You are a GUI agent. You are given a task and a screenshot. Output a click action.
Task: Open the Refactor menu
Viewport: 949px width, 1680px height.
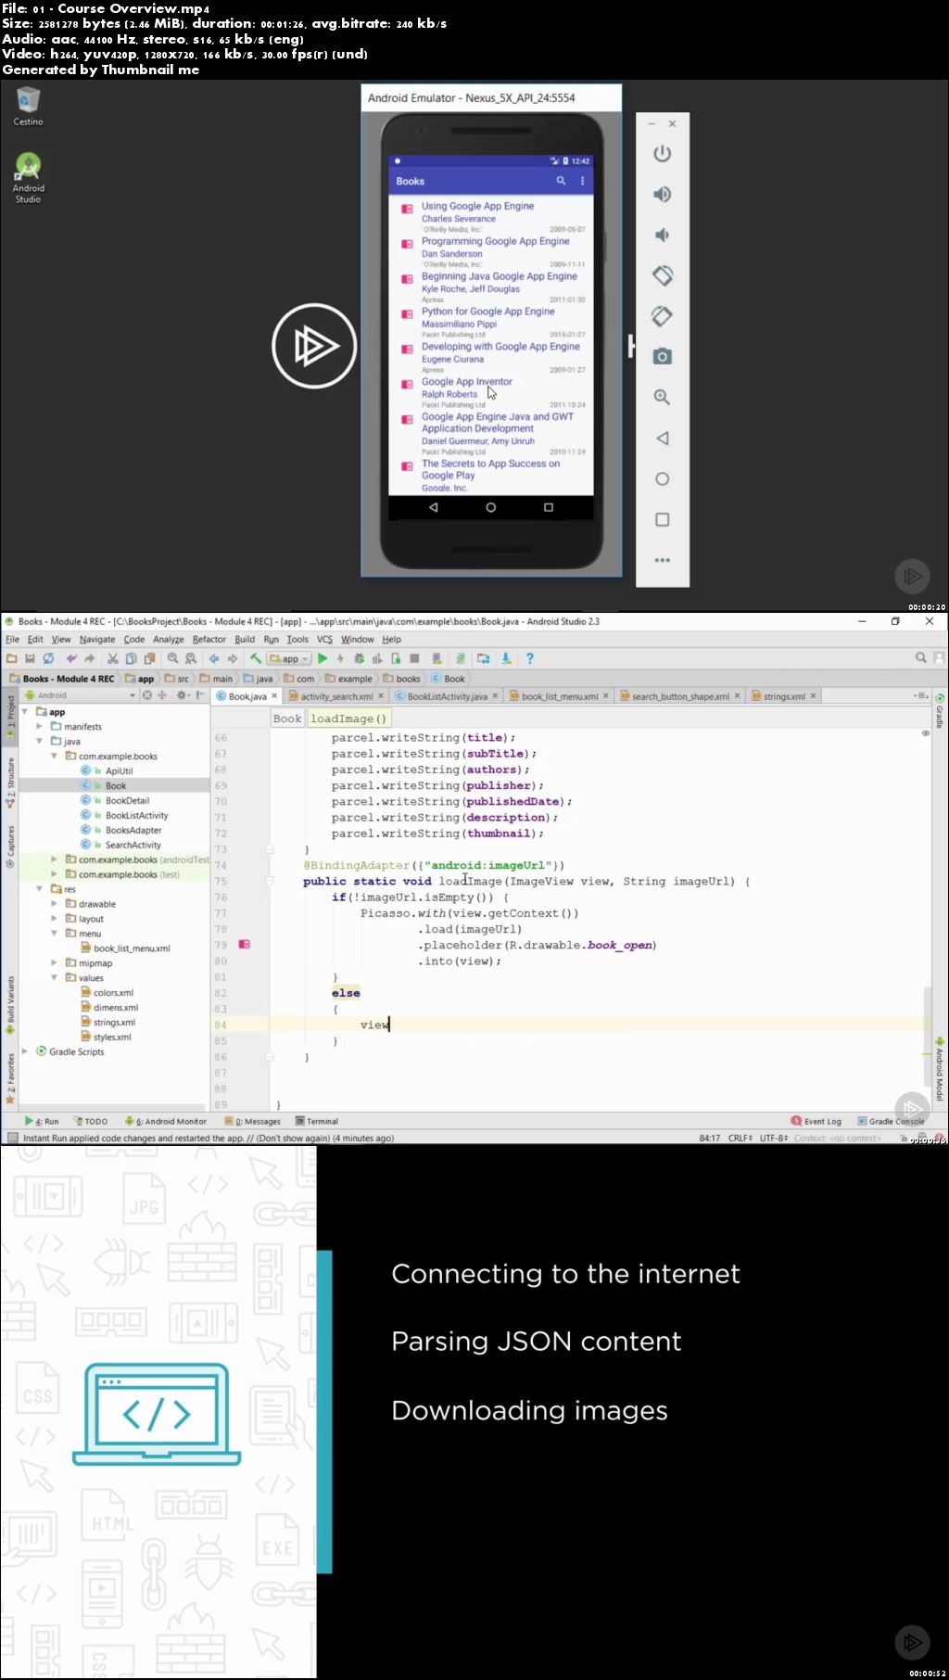pyautogui.click(x=209, y=639)
